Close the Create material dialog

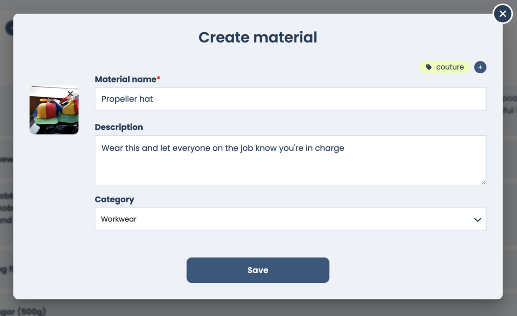pyautogui.click(x=503, y=14)
